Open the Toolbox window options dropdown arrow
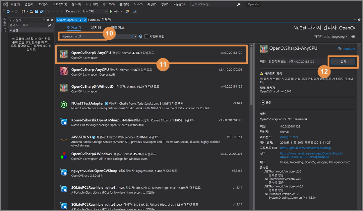This screenshot has height=211, width=363. (44, 20)
